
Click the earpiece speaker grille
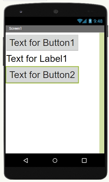(56, 11)
